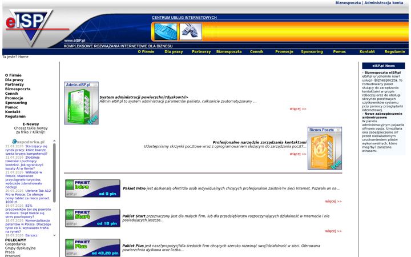Screen dimensions: 411x257
Task: Click Kontakt in the left sidebar
Action: click(x=13, y=112)
